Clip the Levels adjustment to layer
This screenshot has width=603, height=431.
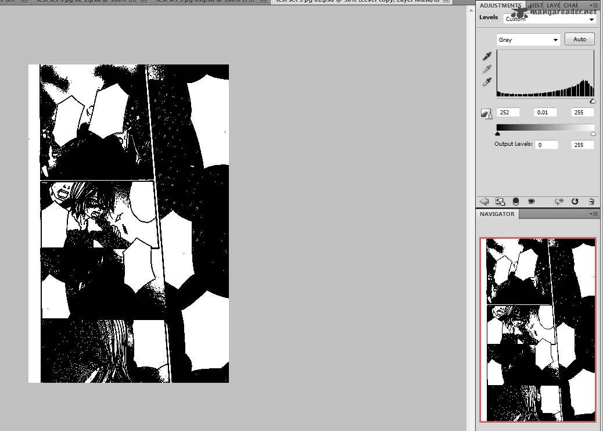pyautogui.click(x=516, y=201)
